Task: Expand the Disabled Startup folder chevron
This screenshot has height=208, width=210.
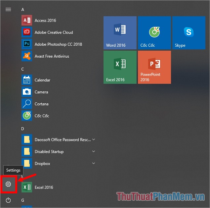Action: click(94, 151)
